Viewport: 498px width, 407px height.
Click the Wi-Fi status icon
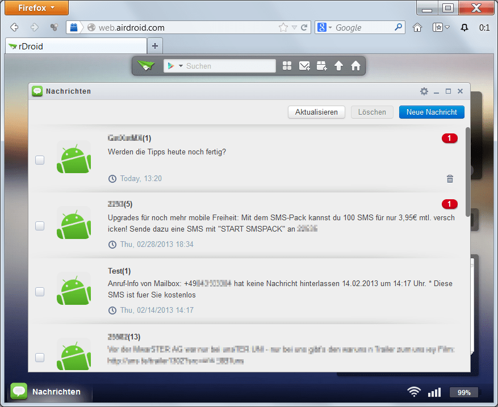tap(414, 392)
